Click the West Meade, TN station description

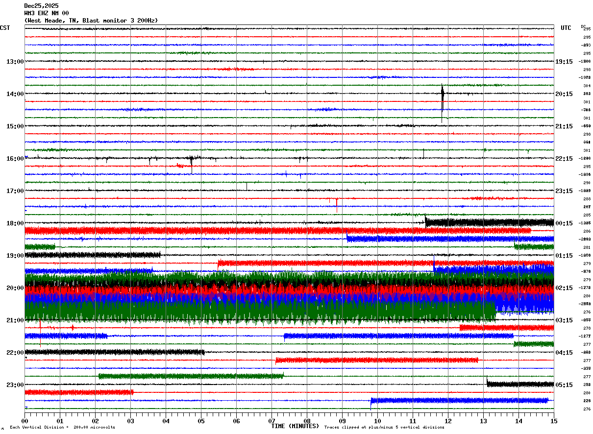click(91, 21)
